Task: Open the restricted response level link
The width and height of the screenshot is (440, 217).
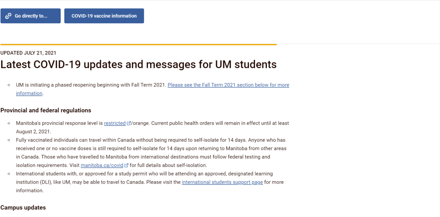Action: 115,123
